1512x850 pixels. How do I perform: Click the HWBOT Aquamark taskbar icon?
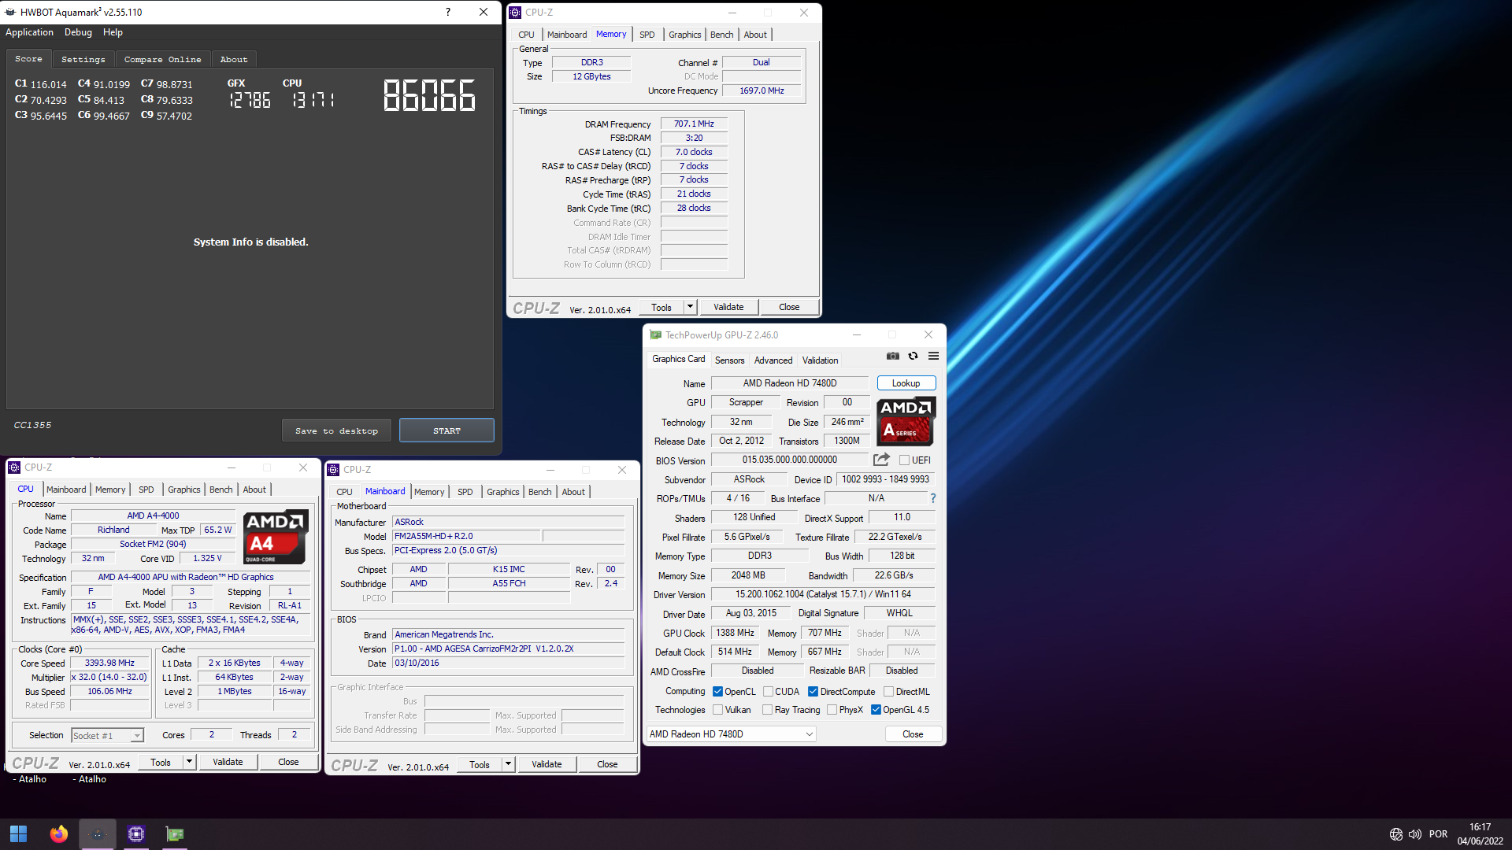click(x=98, y=833)
